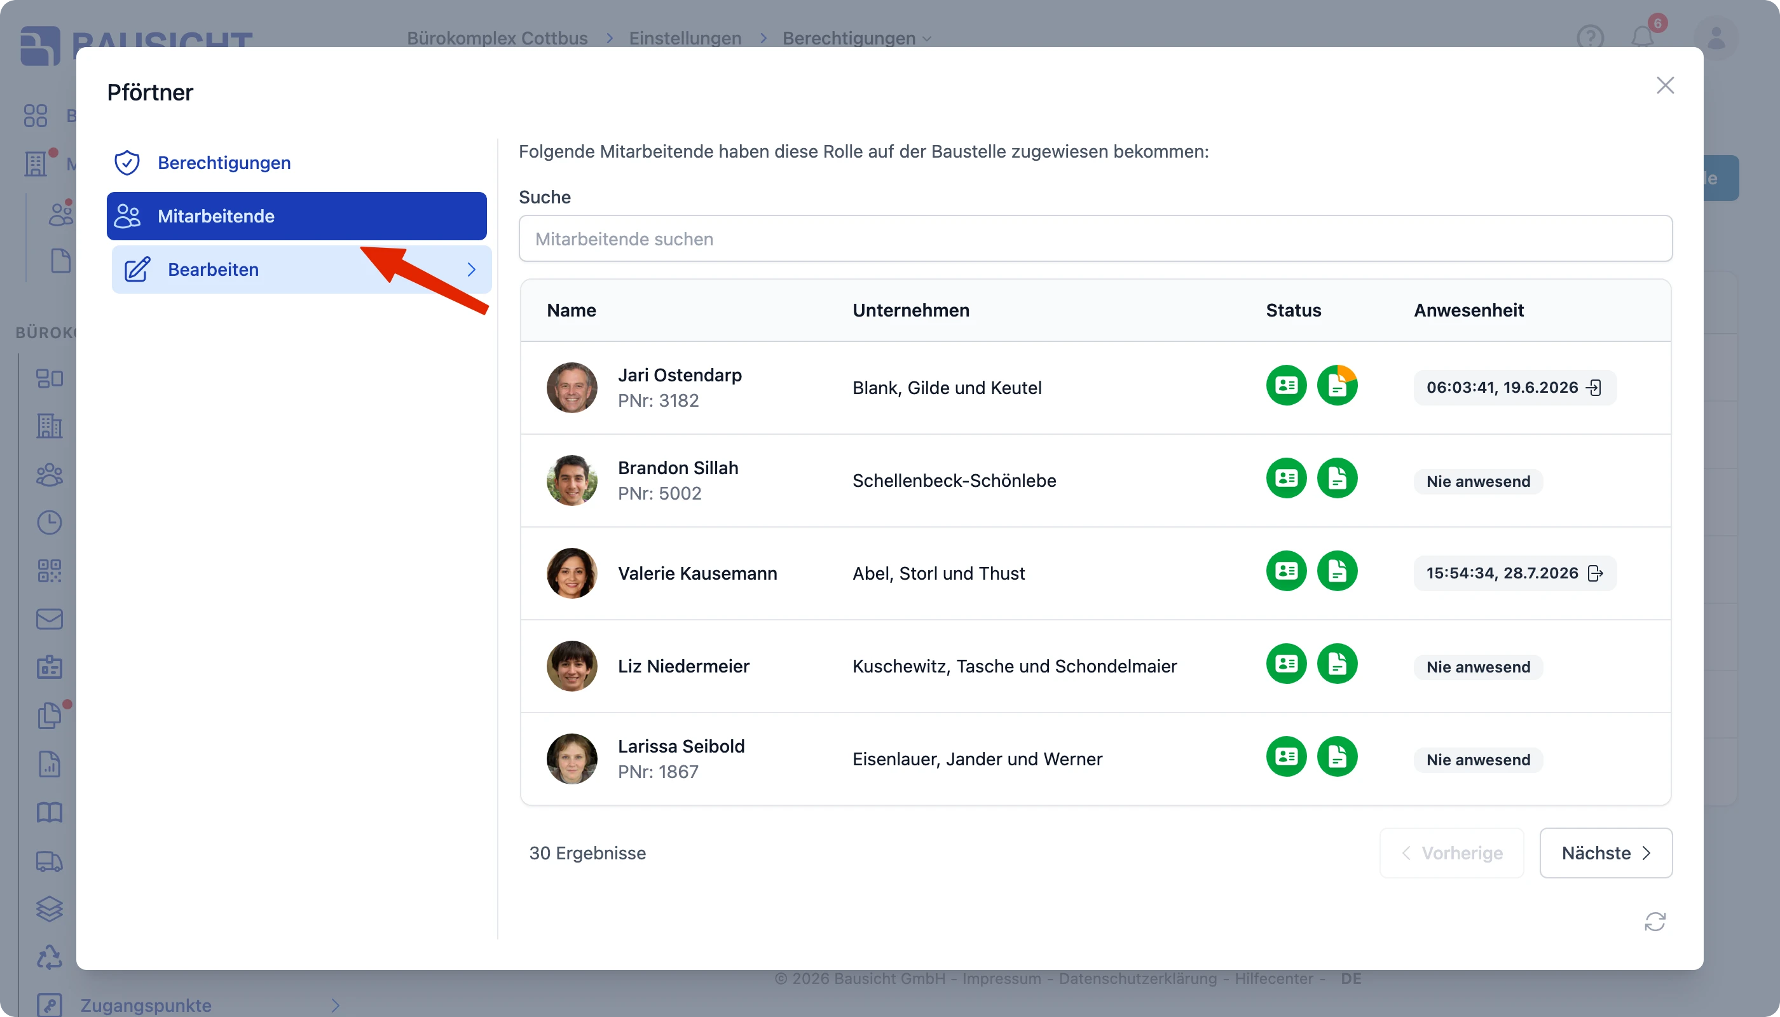Click the 15:54:34, 28.7.2026 attendance badge
The height and width of the screenshot is (1017, 1780).
point(1514,573)
